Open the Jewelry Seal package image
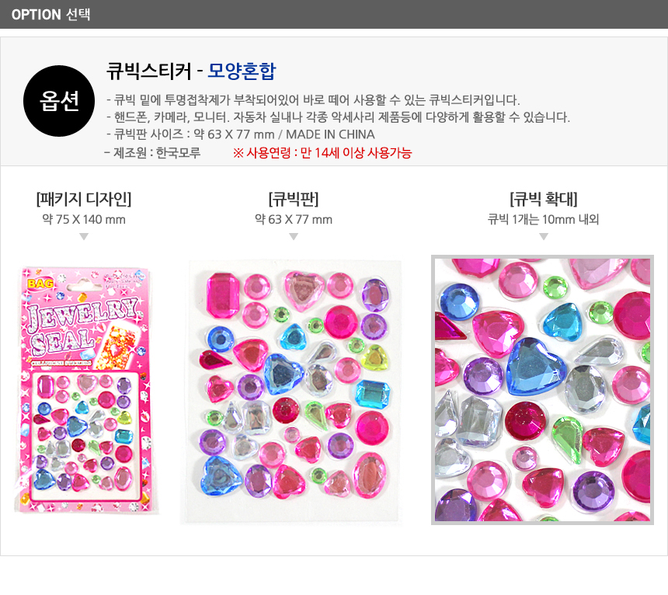This screenshot has height=595, width=668. [85, 390]
